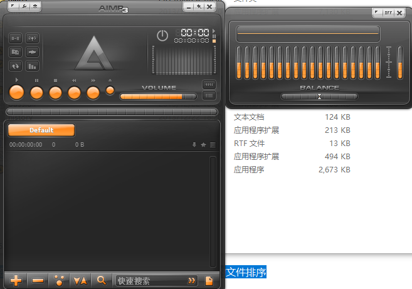Screen dimensions: 412x289
Task: Select the Default playlist tab
Action: tap(41, 130)
